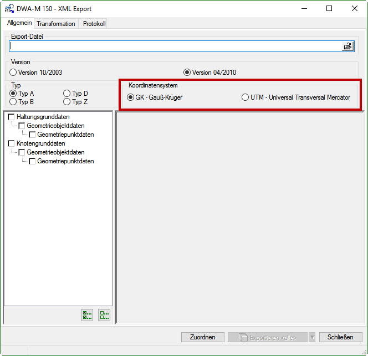This screenshot has height=356, width=368.
Task: Open the dropdown arrow beside Exportieren
Action: click(x=312, y=337)
